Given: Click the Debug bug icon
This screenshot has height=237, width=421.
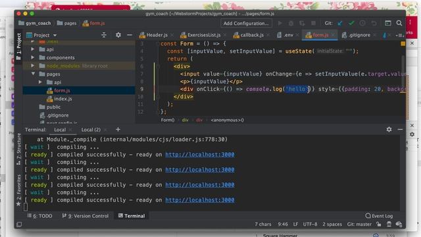Looking at the screenshot, I should click(x=291, y=24).
